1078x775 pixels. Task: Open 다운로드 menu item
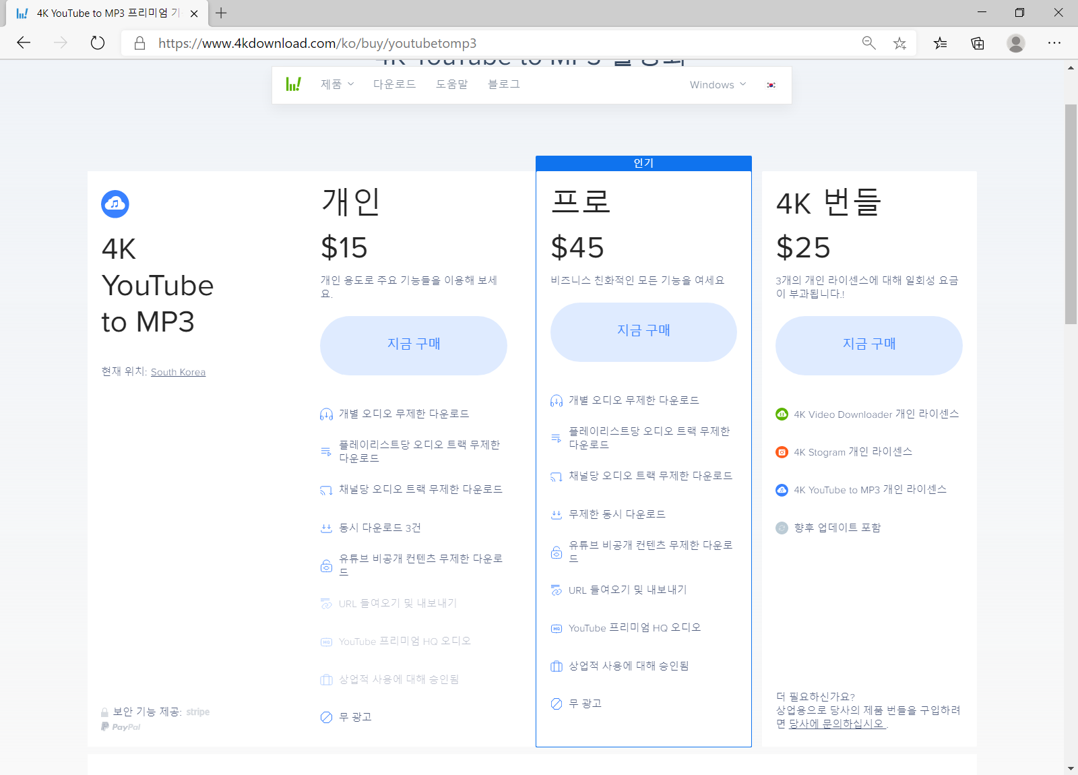(x=395, y=84)
